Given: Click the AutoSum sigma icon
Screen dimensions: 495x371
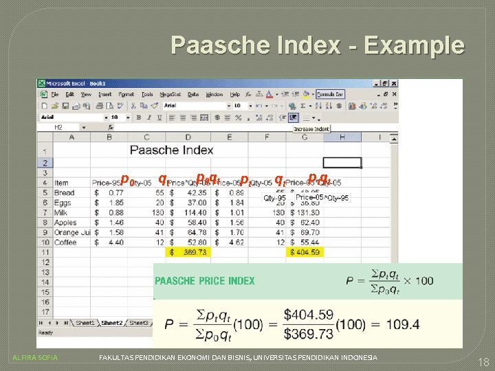Looking at the screenshot, I should (302, 106).
